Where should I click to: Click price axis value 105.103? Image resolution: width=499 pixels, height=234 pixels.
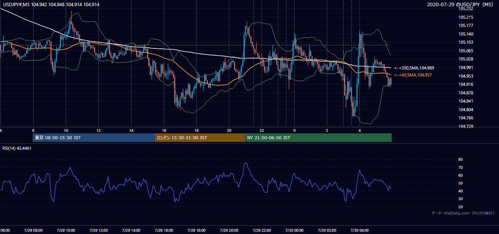(x=466, y=42)
